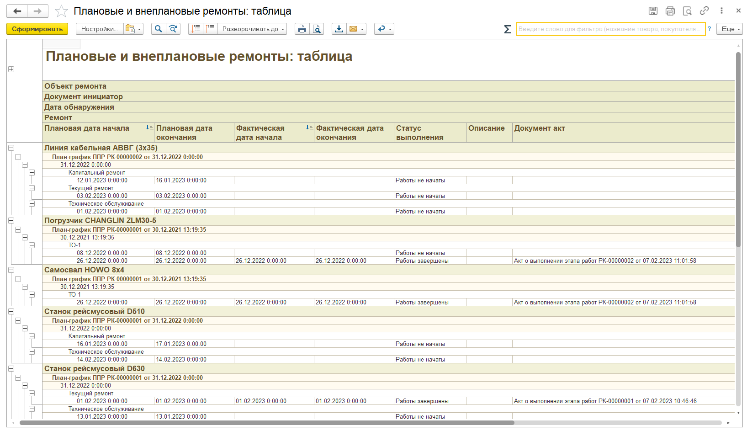The width and height of the screenshot is (747, 431).
Task: Go back with the left arrow button
Action: [17, 11]
